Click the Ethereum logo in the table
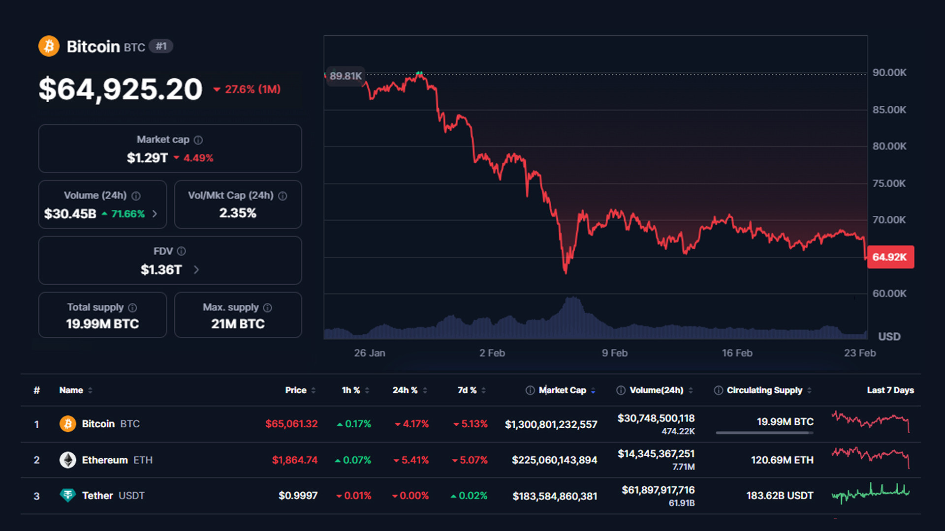 tap(67, 460)
